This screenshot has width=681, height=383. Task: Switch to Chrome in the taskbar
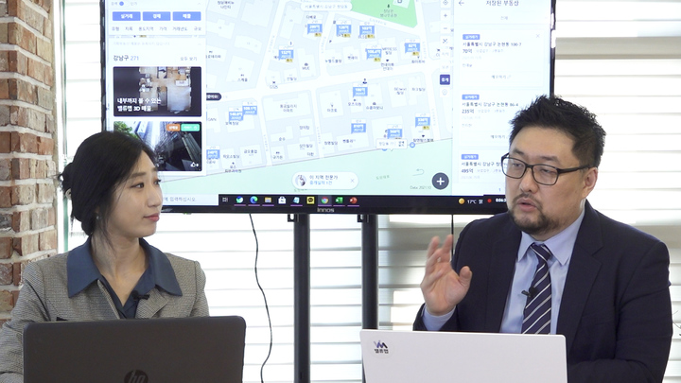tap(324, 200)
